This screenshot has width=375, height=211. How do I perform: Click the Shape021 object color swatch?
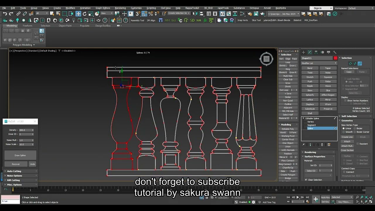[x=335, y=58]
